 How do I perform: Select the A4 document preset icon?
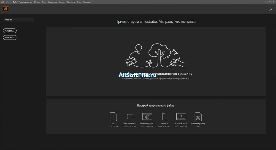tap(113, 117)
